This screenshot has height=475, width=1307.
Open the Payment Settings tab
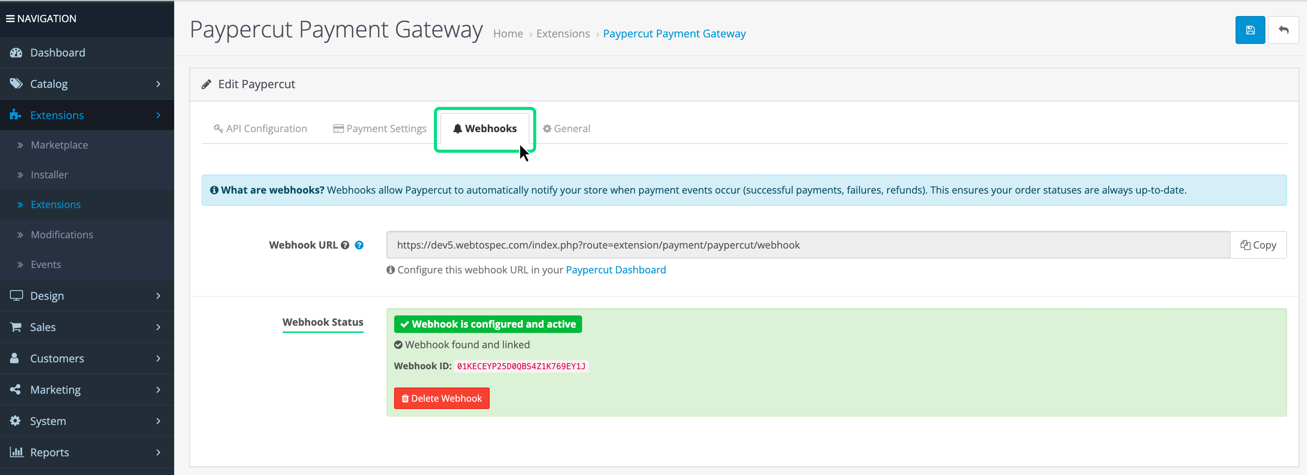380,128
